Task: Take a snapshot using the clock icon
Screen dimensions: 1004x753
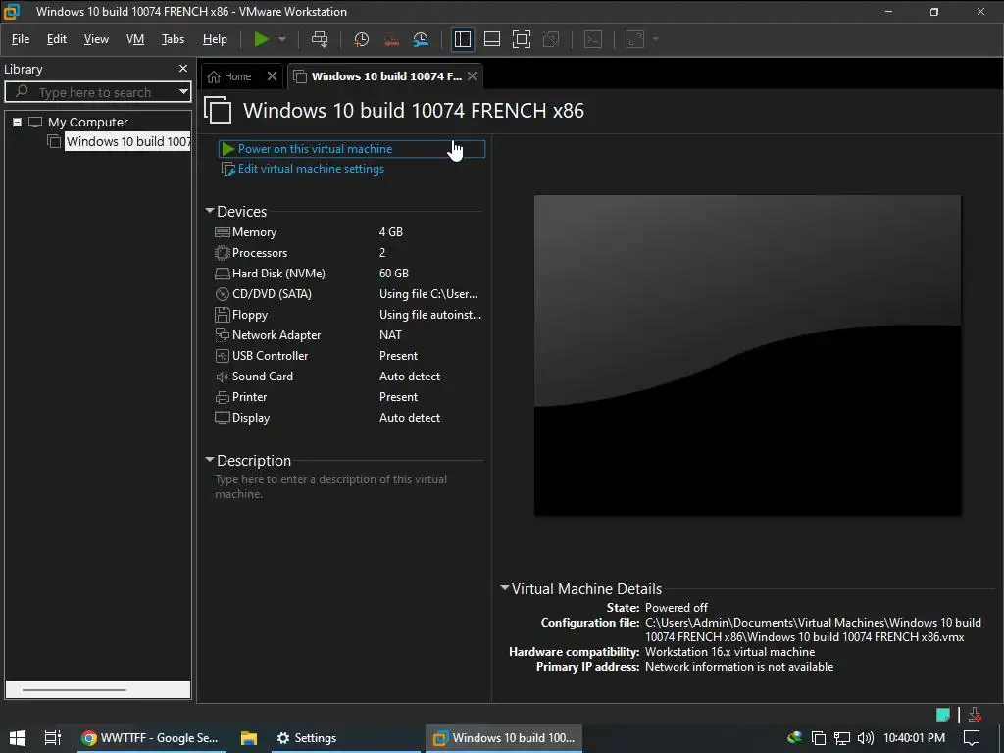Action: pyautogui.click(x=361, y=39)
